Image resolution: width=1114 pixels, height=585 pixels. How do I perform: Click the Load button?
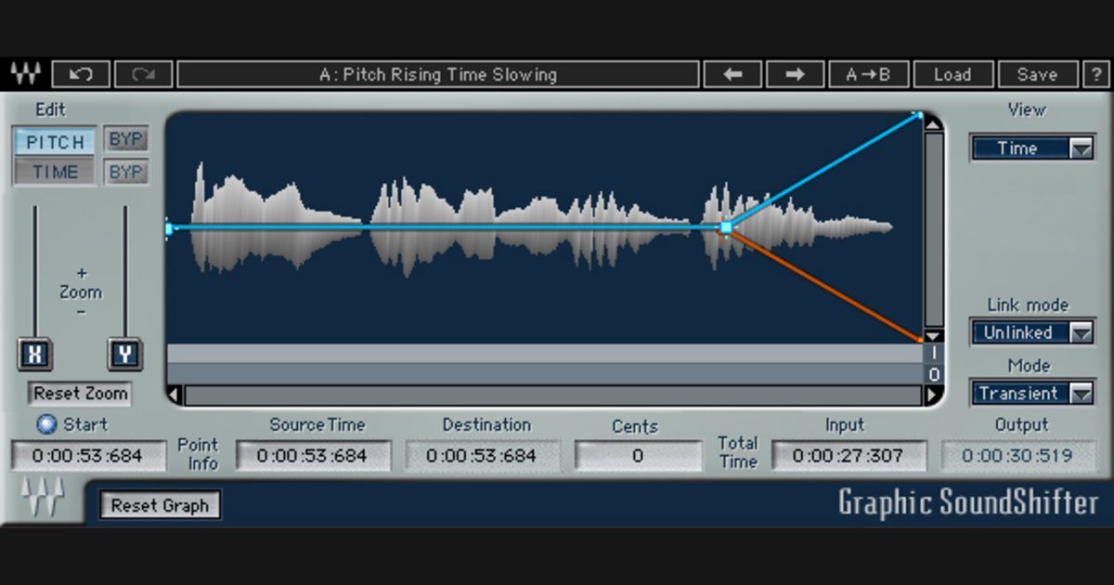click(952, 74)
